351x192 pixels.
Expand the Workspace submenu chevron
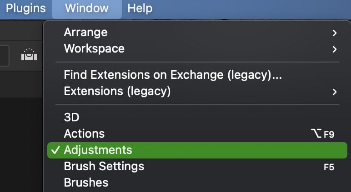click(335, 48)
